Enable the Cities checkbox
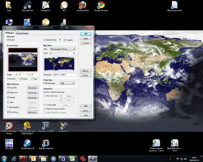Screen dimensions: 203x162 click(8, 102)
